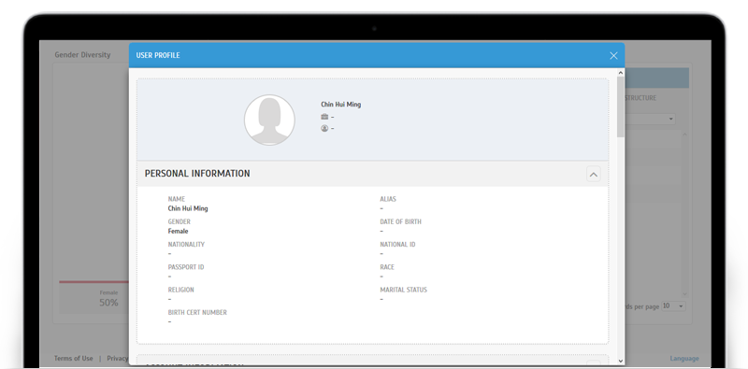Click the dialog vertical scrollbar thumb
This screenshot has width=748, height=369.
coord(620,106)
